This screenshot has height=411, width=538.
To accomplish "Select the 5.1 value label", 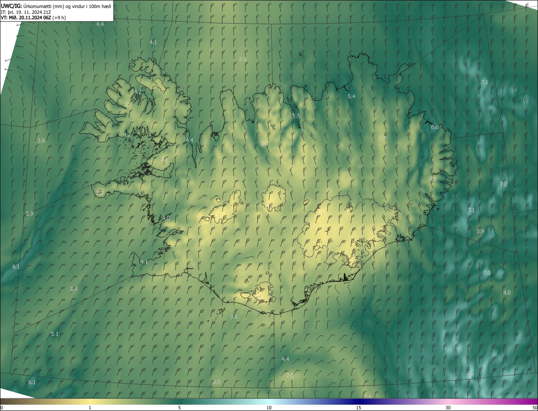I will pos(55,334).
